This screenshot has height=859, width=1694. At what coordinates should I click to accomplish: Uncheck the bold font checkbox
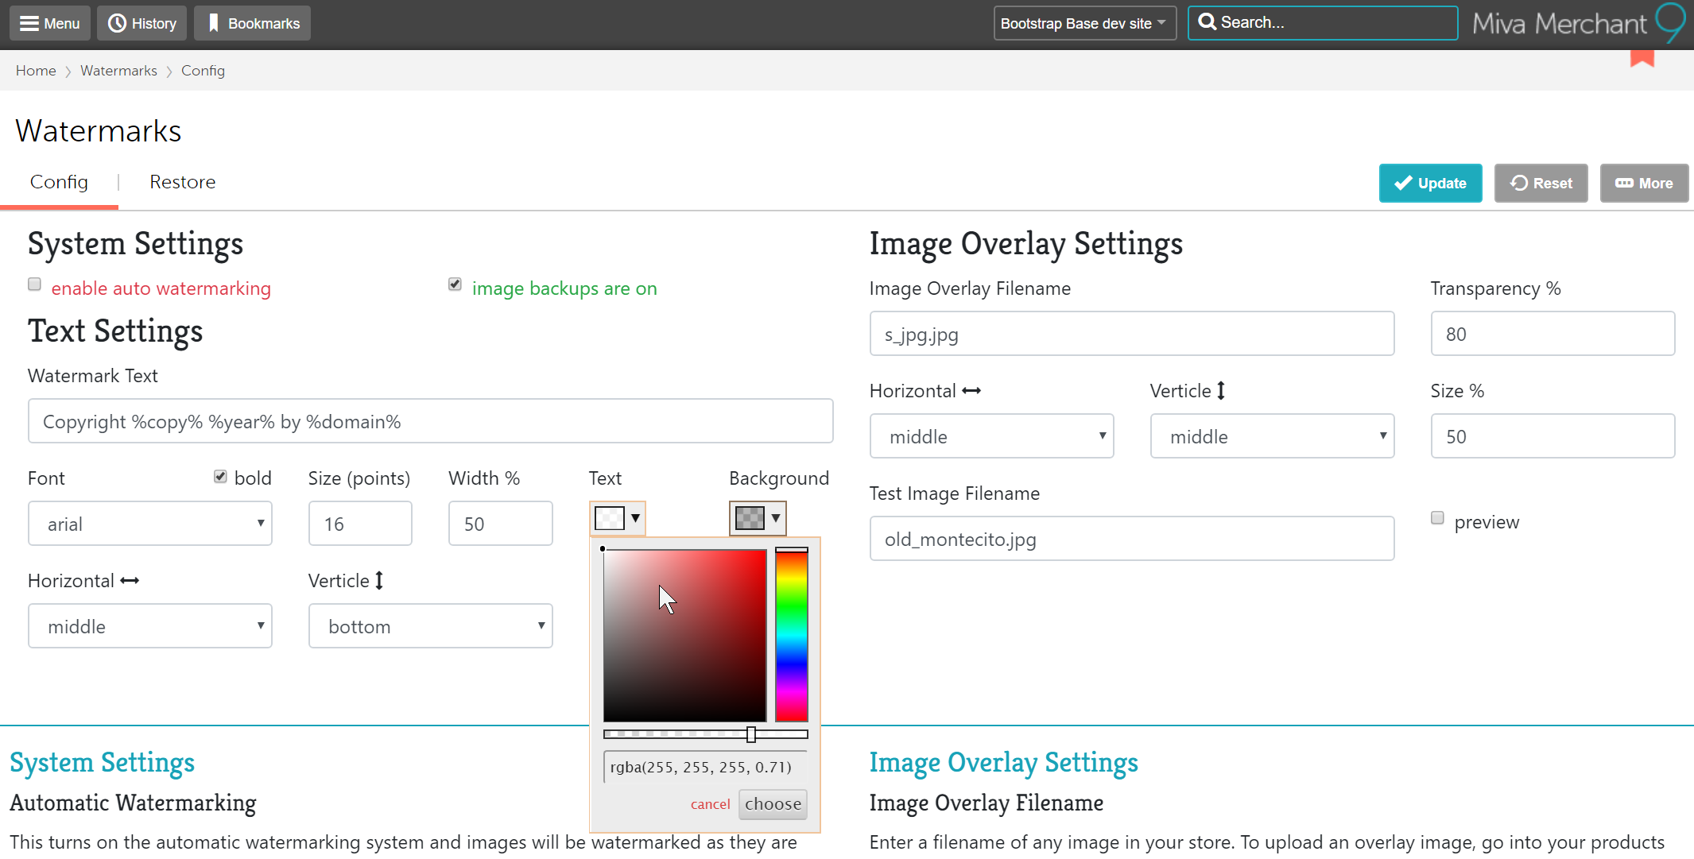pyautogui.click(x=220, y=476)
